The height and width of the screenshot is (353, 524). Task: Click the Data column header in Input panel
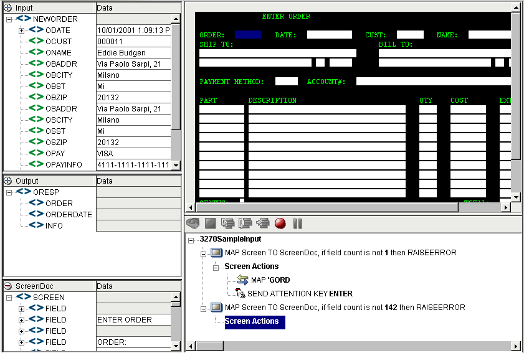pos(138,7)
